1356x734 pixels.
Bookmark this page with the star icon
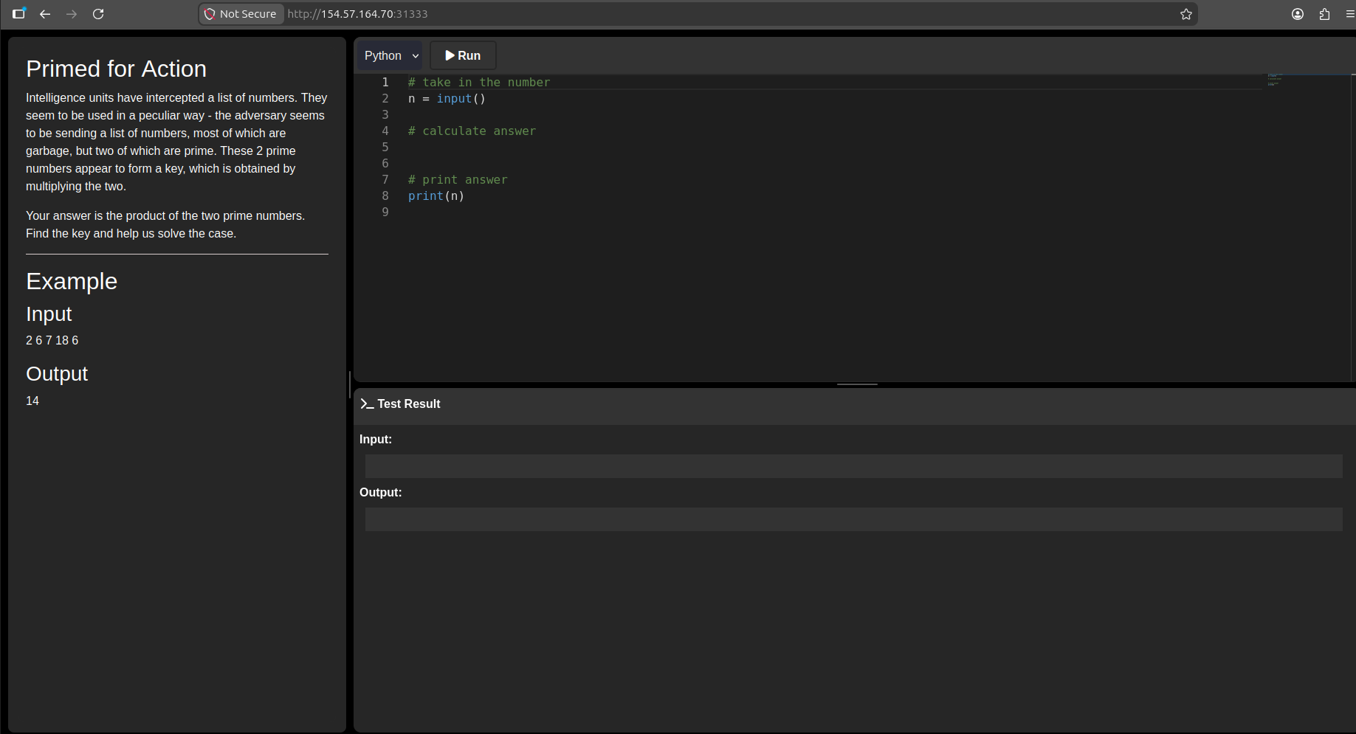click(x=1186, y=14)
